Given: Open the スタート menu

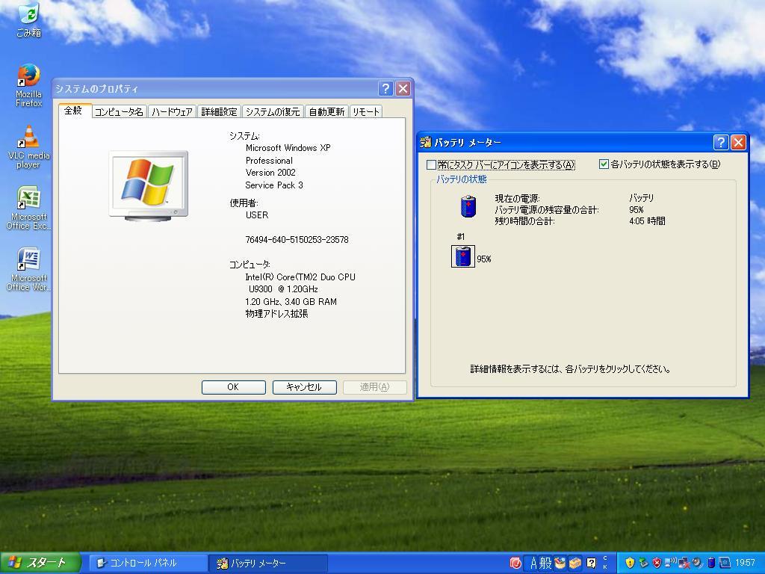Looking at the screenshot, I should 40,564.
